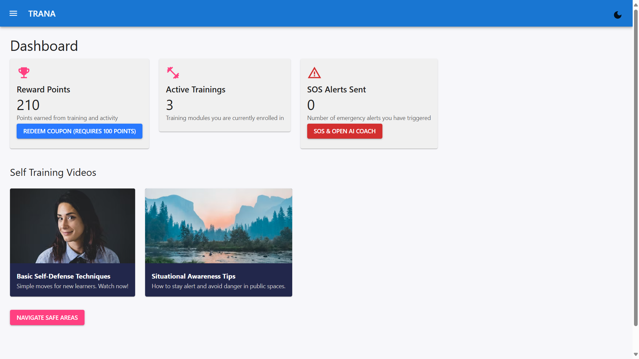Click the Reward Points trophy icon

[x=24, y=72]
